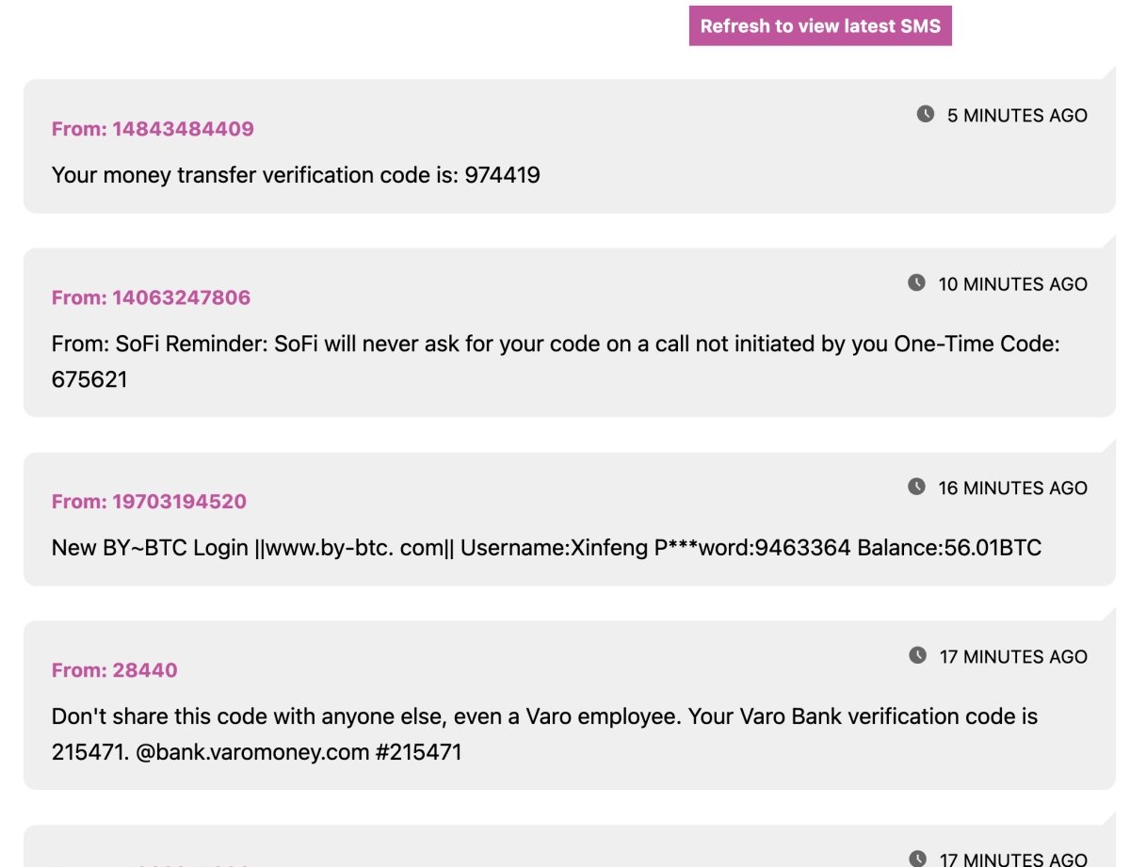Click the Refresh to view latest SMS button
This screenshot has width=1130, height=867.
pyautogui.click(x=820, y=26)
